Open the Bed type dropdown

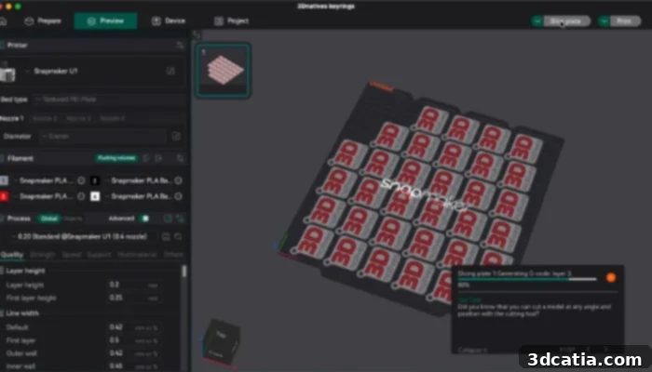pyautogui.click(x=109, y=100)
